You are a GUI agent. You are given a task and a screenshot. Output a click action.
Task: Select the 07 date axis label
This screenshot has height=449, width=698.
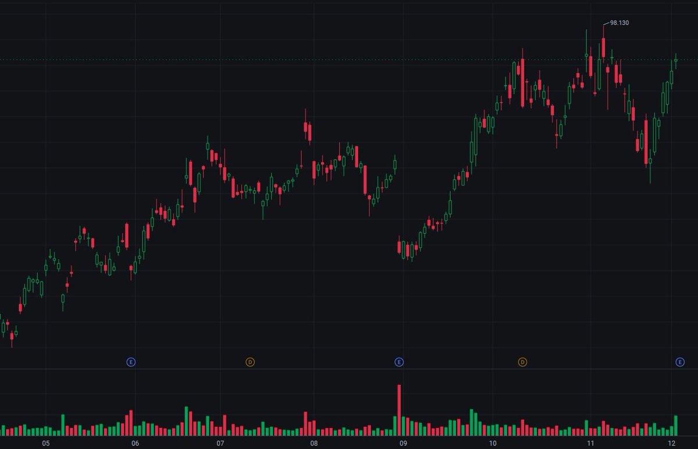[x=220, y=443]
